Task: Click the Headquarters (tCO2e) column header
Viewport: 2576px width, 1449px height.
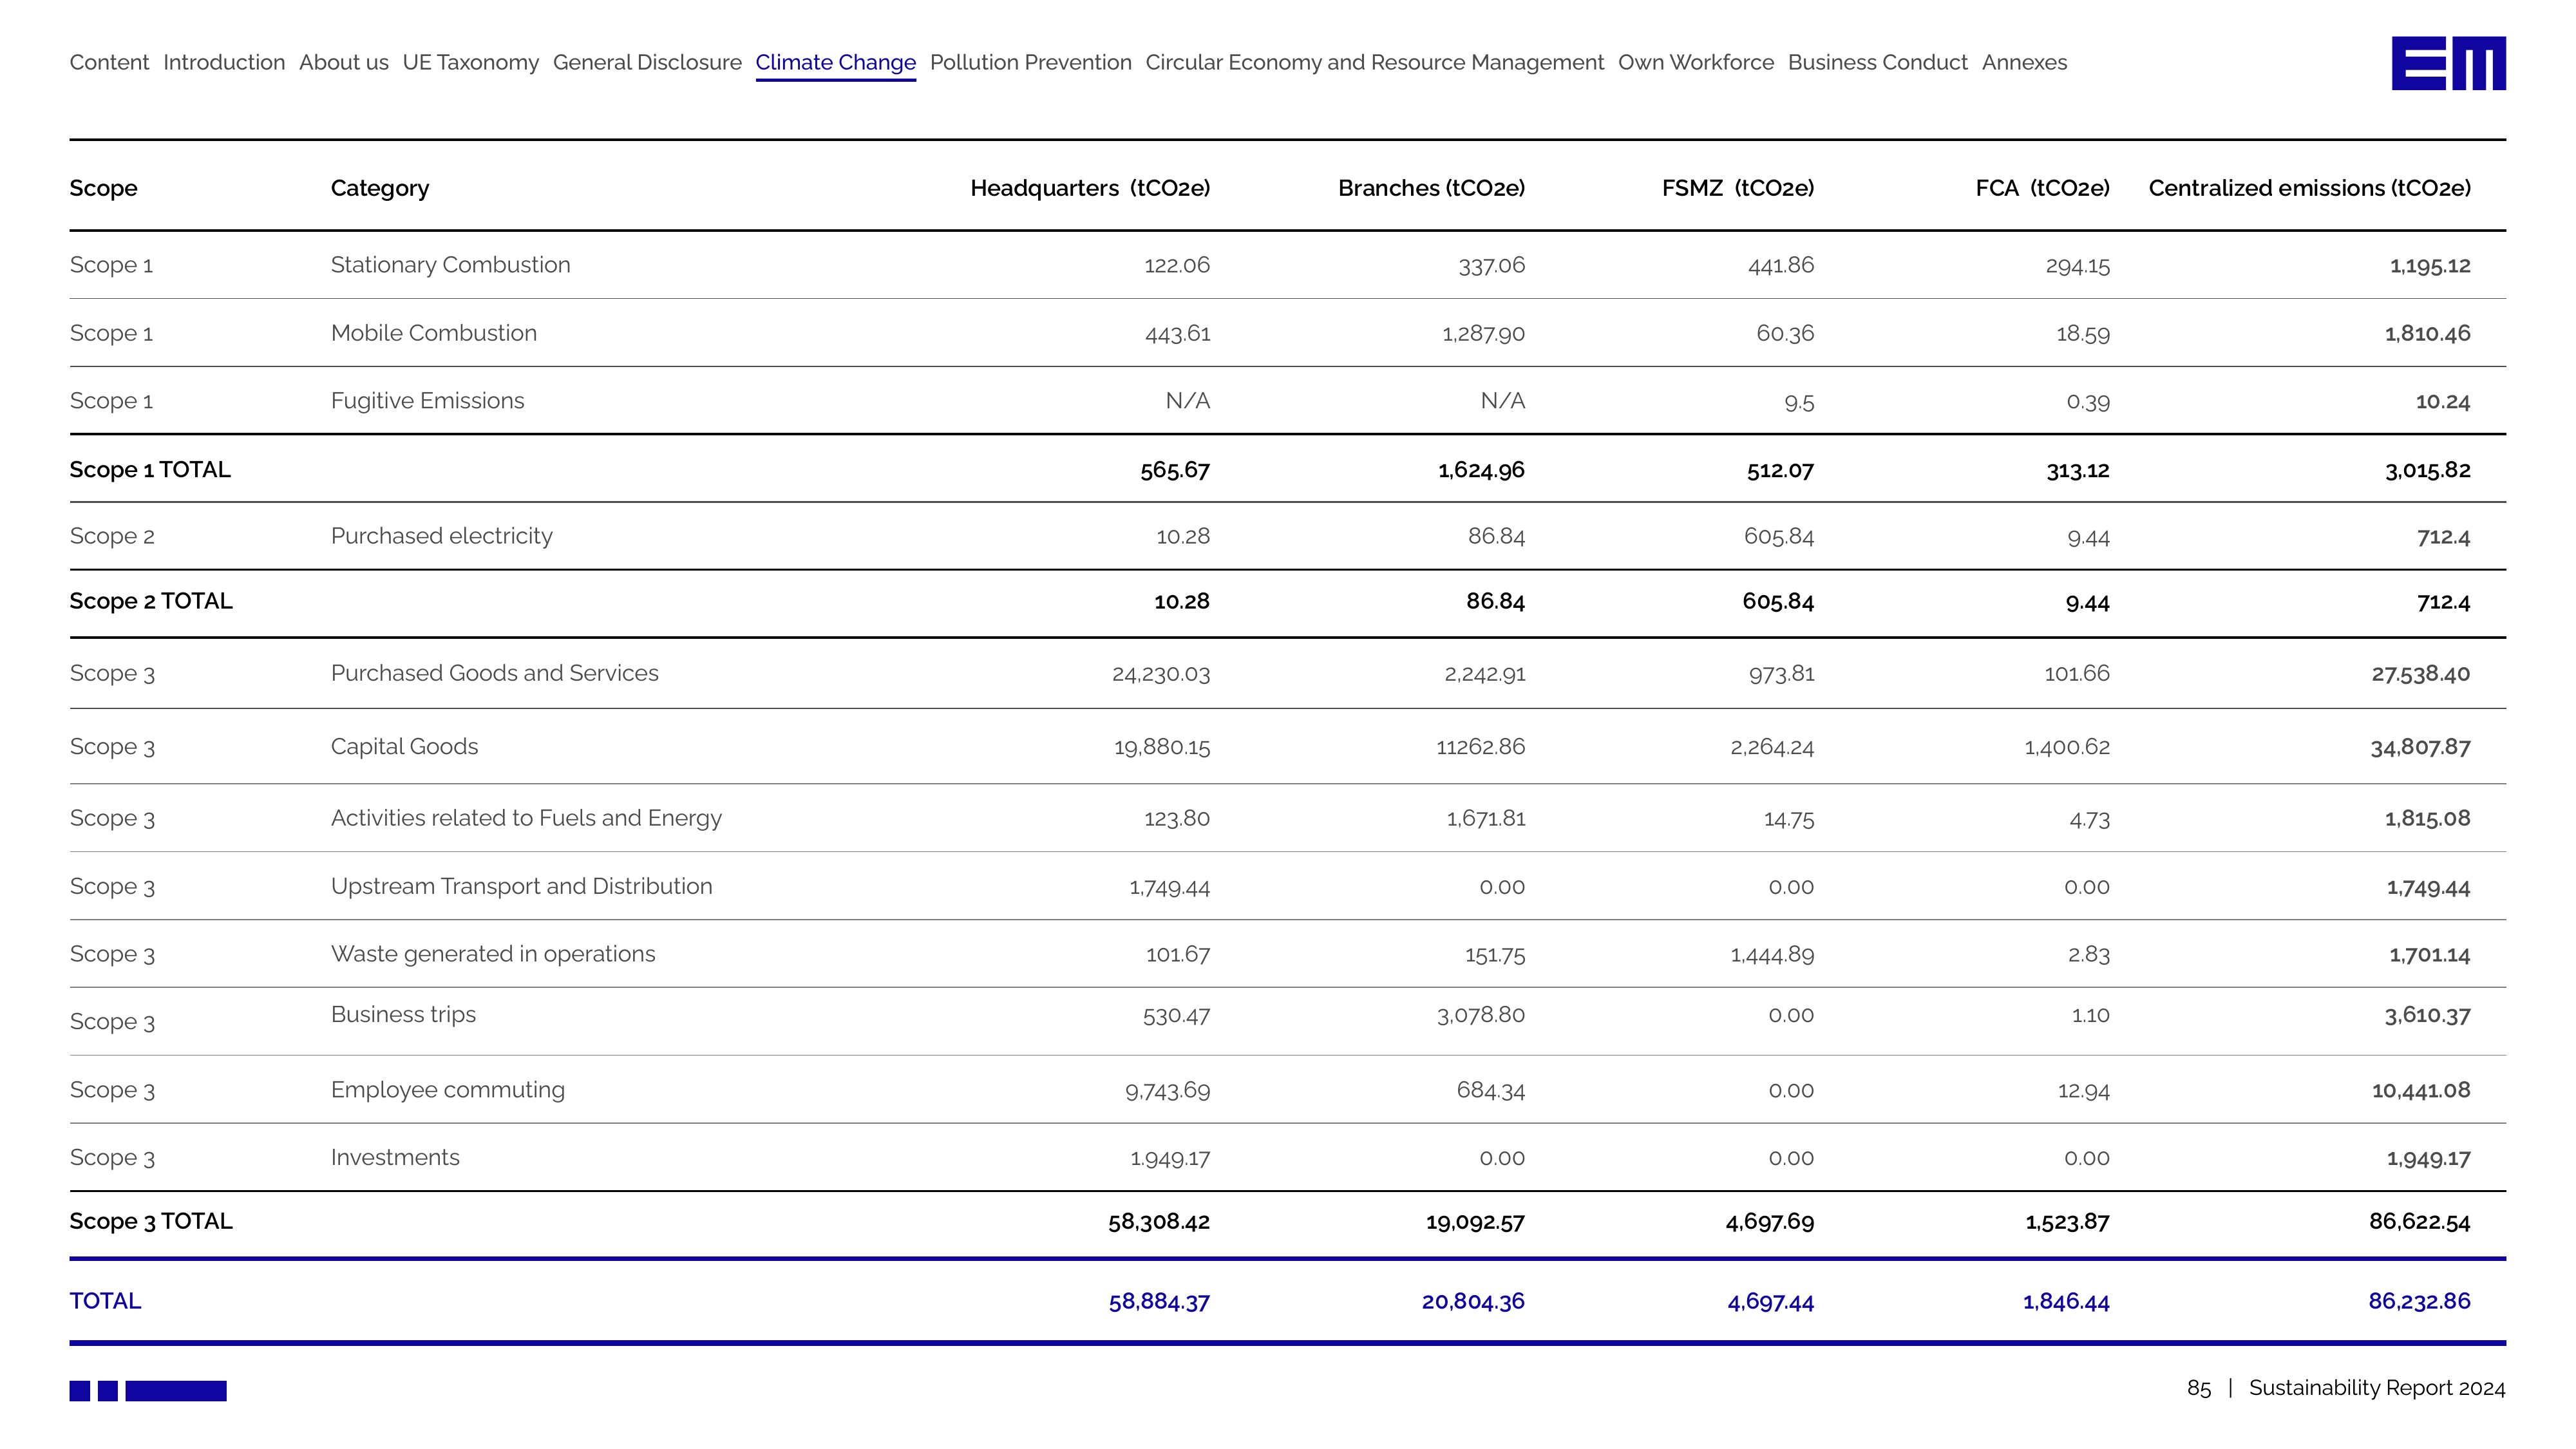Action: (1090, 188)
